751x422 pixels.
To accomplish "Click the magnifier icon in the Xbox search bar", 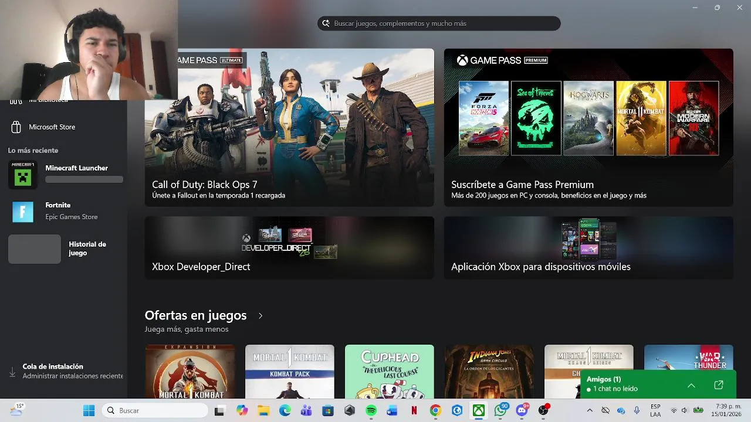I will [326, 23].
